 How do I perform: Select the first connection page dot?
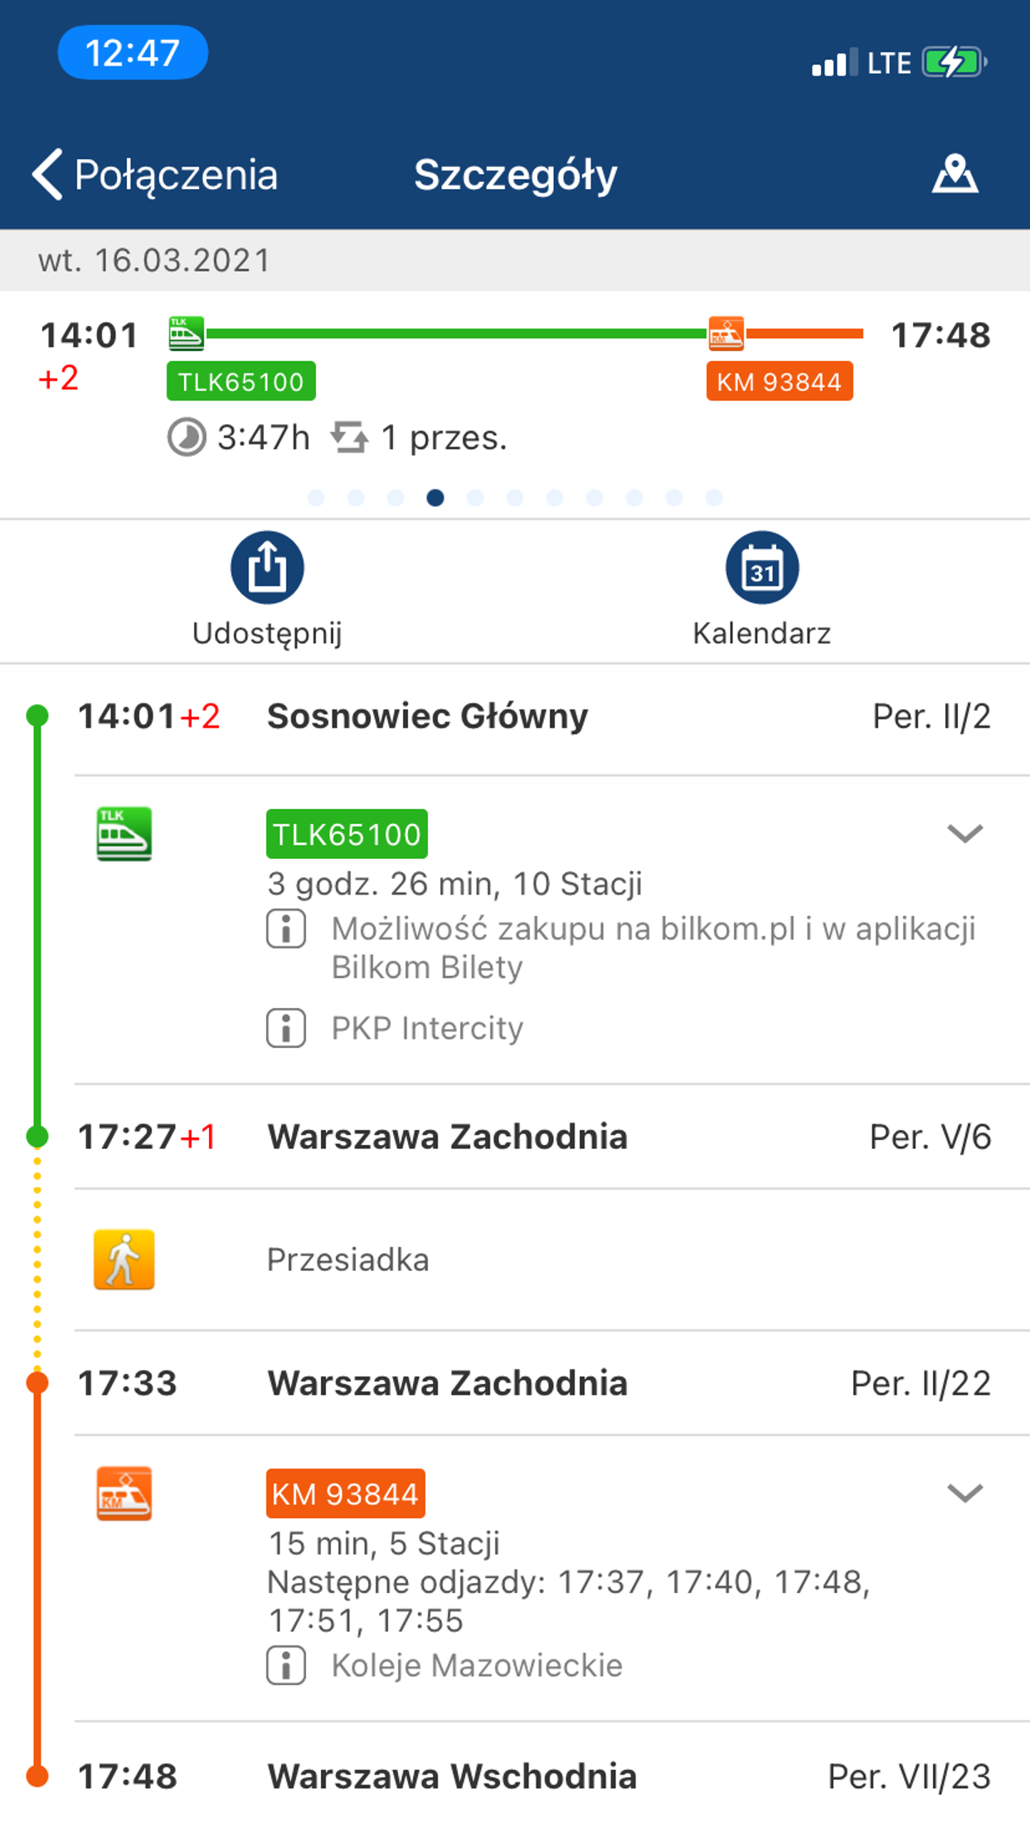(316, 498)
